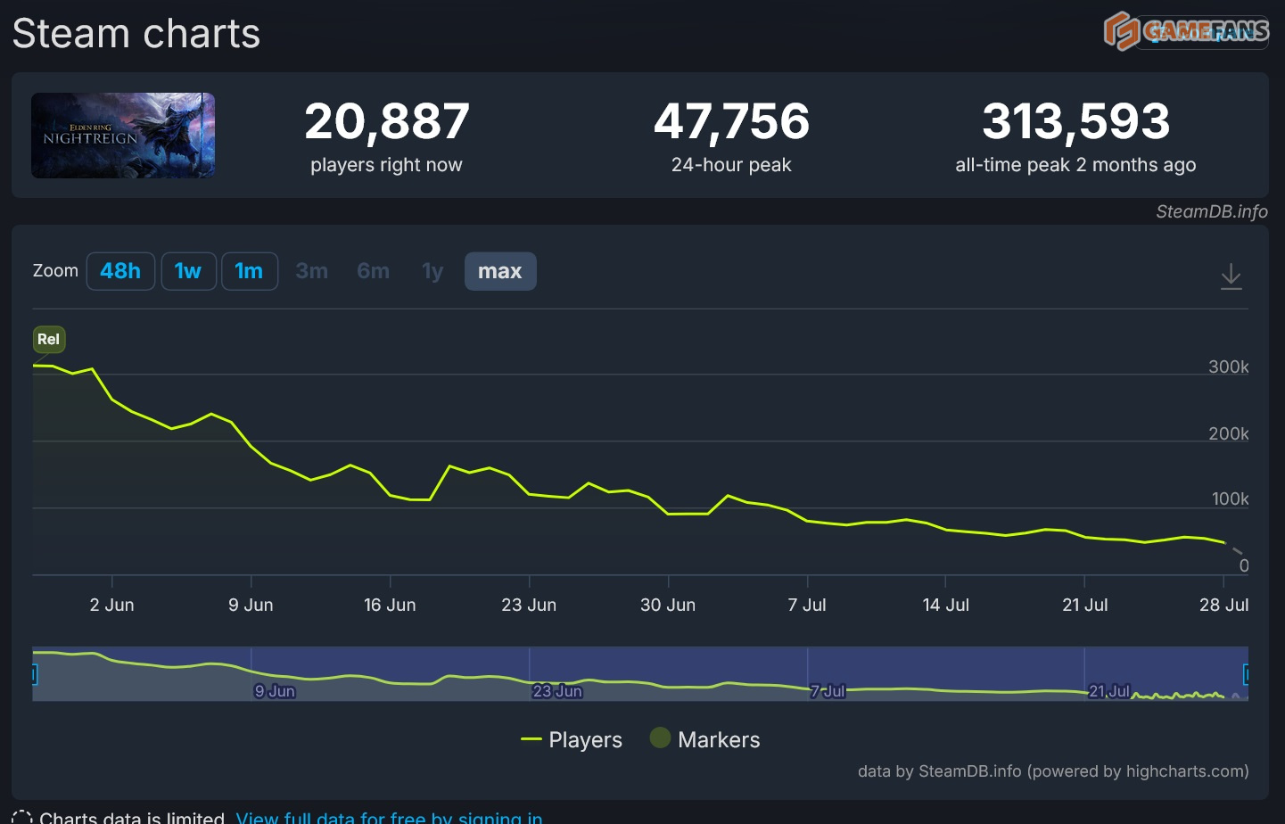Click the SteamDB.info credit text

(x=1212, y=211)
